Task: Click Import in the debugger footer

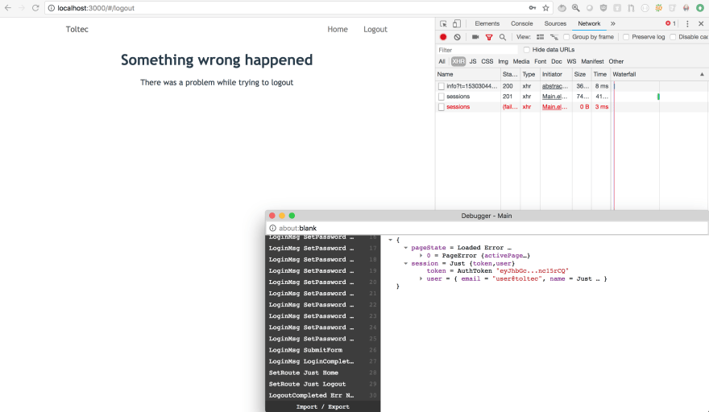Action: coord(307,406)
